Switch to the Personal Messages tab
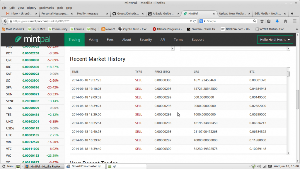 (x=55, y=14)
